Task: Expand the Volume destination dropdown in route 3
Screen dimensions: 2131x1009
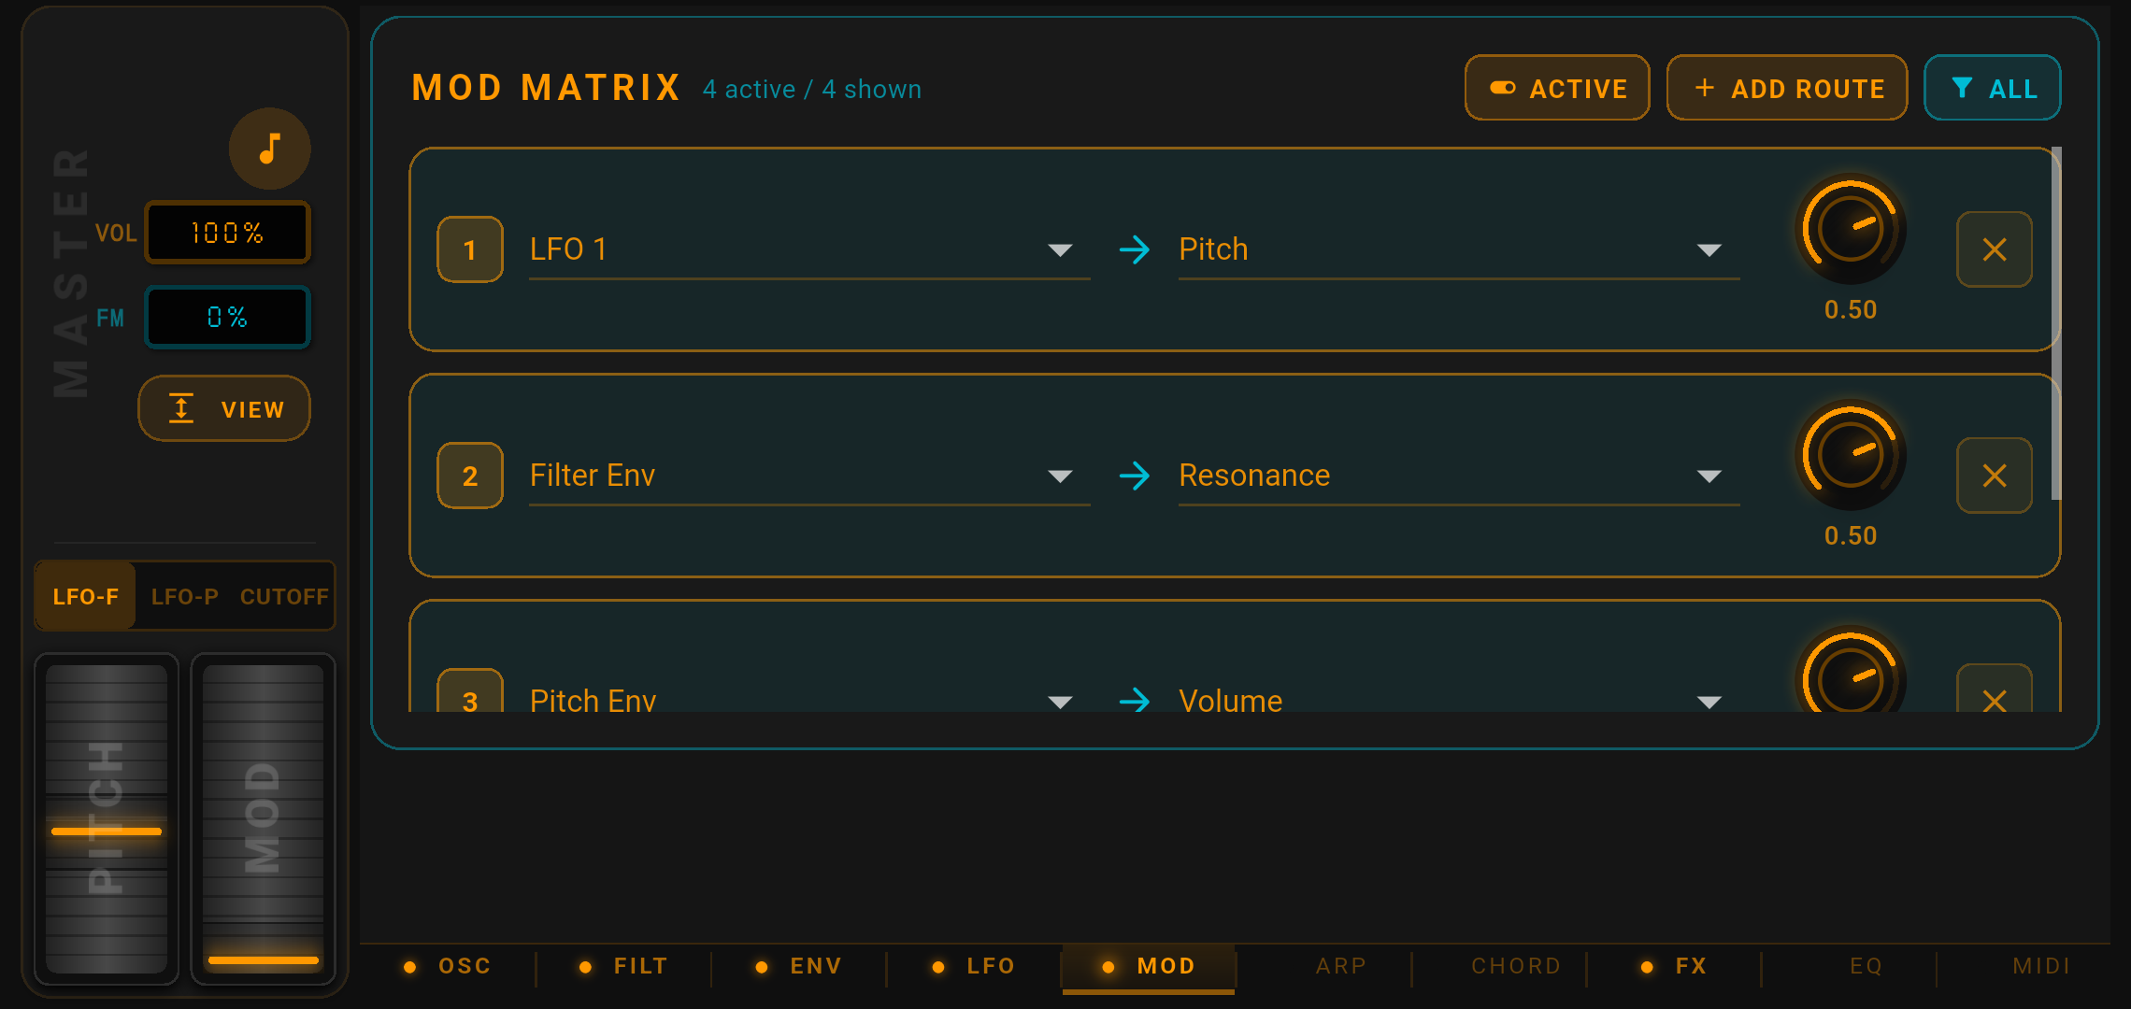Action: (x=1709, y=700)
